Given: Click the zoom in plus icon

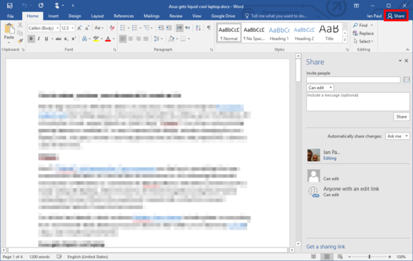Looking at the screenshot, I should click(390, 257).
